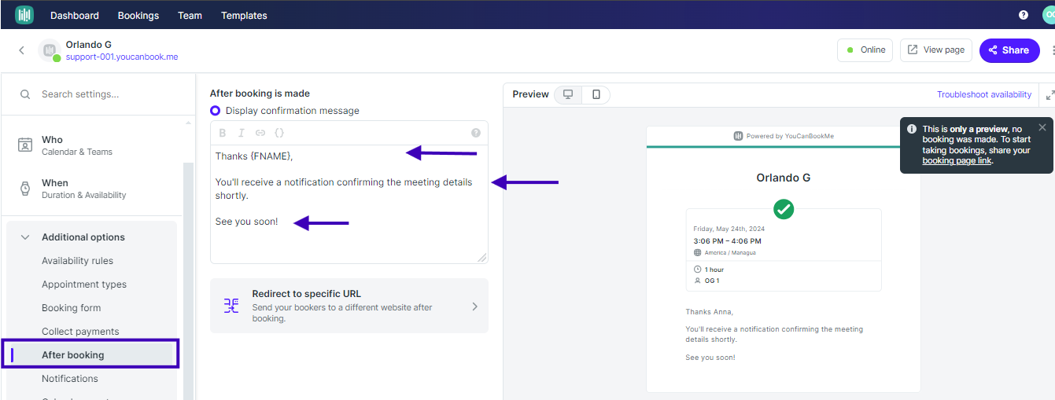
Task: Select Availability rules in sidebar
Action: pos(77,261)
